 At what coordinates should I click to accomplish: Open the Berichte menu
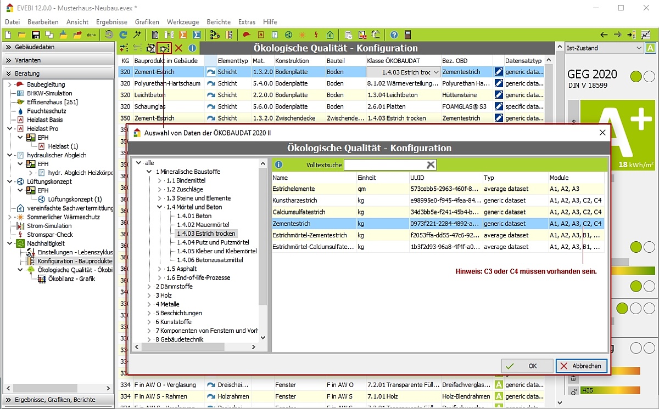pos(219,22)
